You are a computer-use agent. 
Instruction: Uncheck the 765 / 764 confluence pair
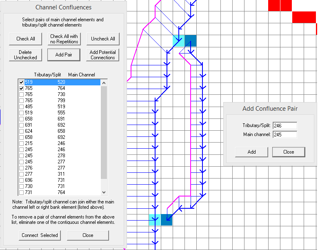tap(21, 88)
